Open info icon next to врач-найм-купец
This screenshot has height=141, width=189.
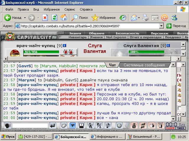point(64,46)
